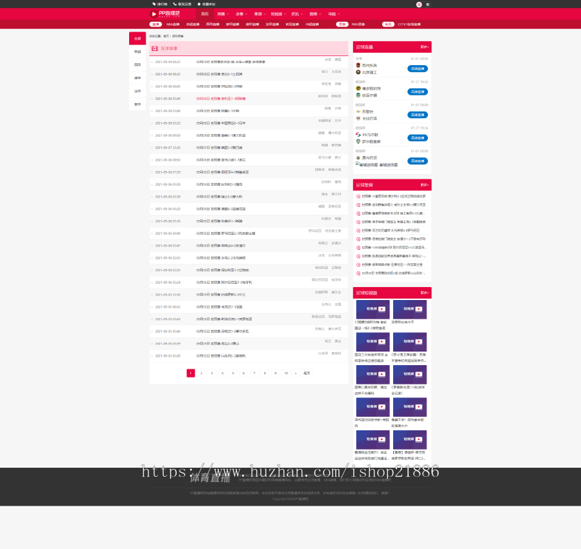Select the 全部 sidebar category
This screenshot has height=549, width=581.
[138, 39]
